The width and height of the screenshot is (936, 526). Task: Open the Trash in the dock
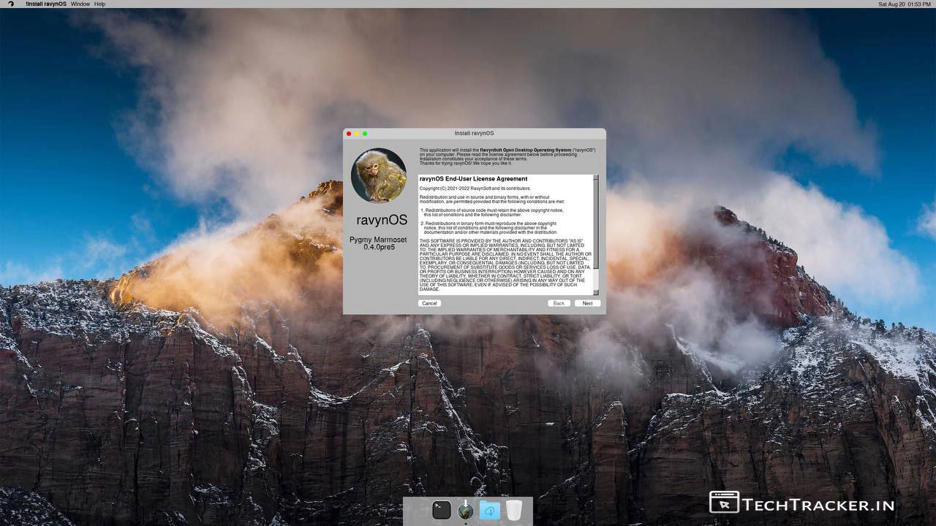(514, 510)
